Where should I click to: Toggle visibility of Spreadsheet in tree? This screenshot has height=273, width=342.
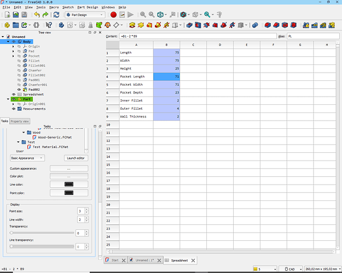(14, 94)
